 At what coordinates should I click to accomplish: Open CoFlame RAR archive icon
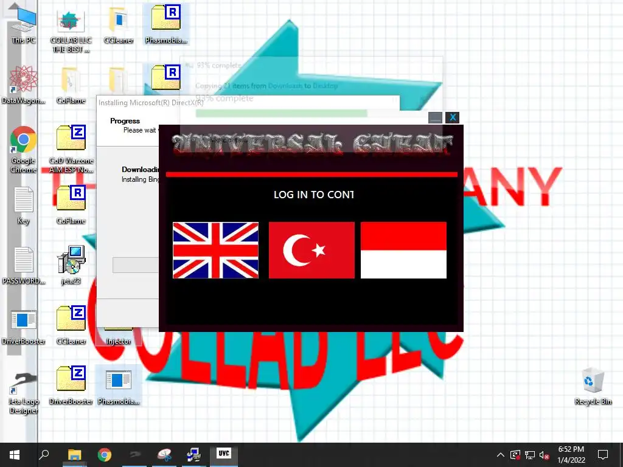pos(71,205)
